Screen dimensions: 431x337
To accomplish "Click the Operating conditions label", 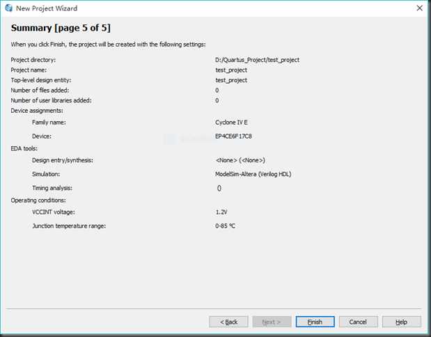I will coord(38,200).
